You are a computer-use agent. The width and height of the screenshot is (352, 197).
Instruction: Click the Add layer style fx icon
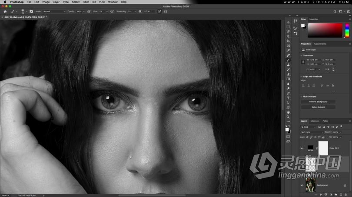coord(321,195)
